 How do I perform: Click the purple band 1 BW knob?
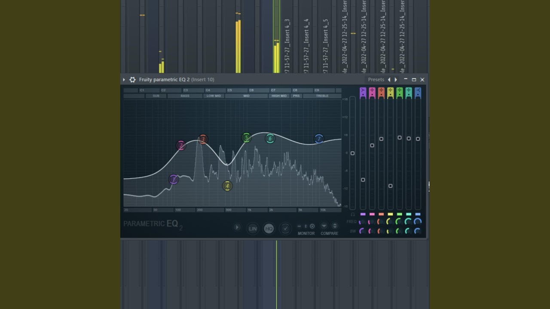click(x=363, y=231)
